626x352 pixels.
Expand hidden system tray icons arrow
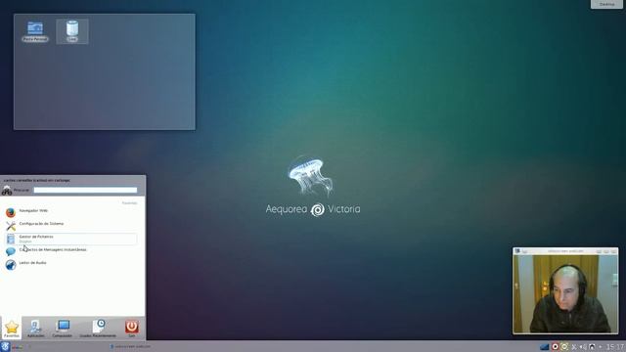click(600, 347)
